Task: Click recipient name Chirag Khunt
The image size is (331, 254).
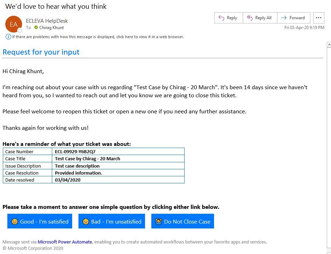Action: click(x=51, y=28)
